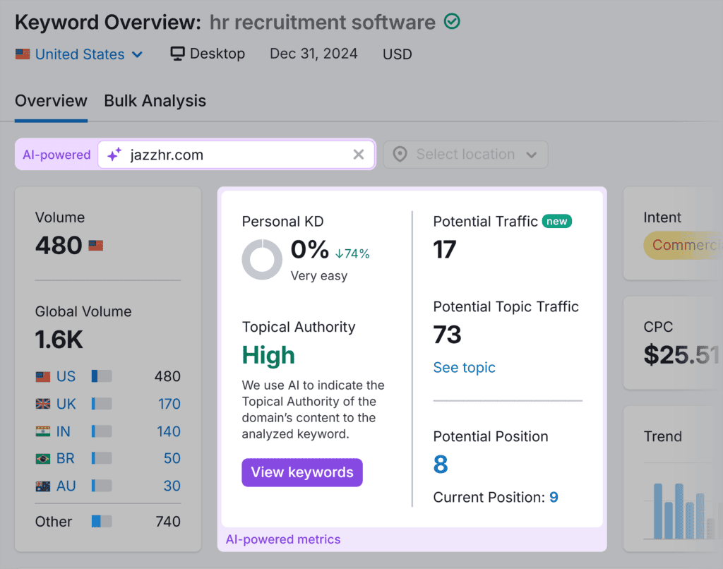This screenshot has height=569, width=723.
Task: Click the US volume distribution bar
Action: (x=102, y=377)
